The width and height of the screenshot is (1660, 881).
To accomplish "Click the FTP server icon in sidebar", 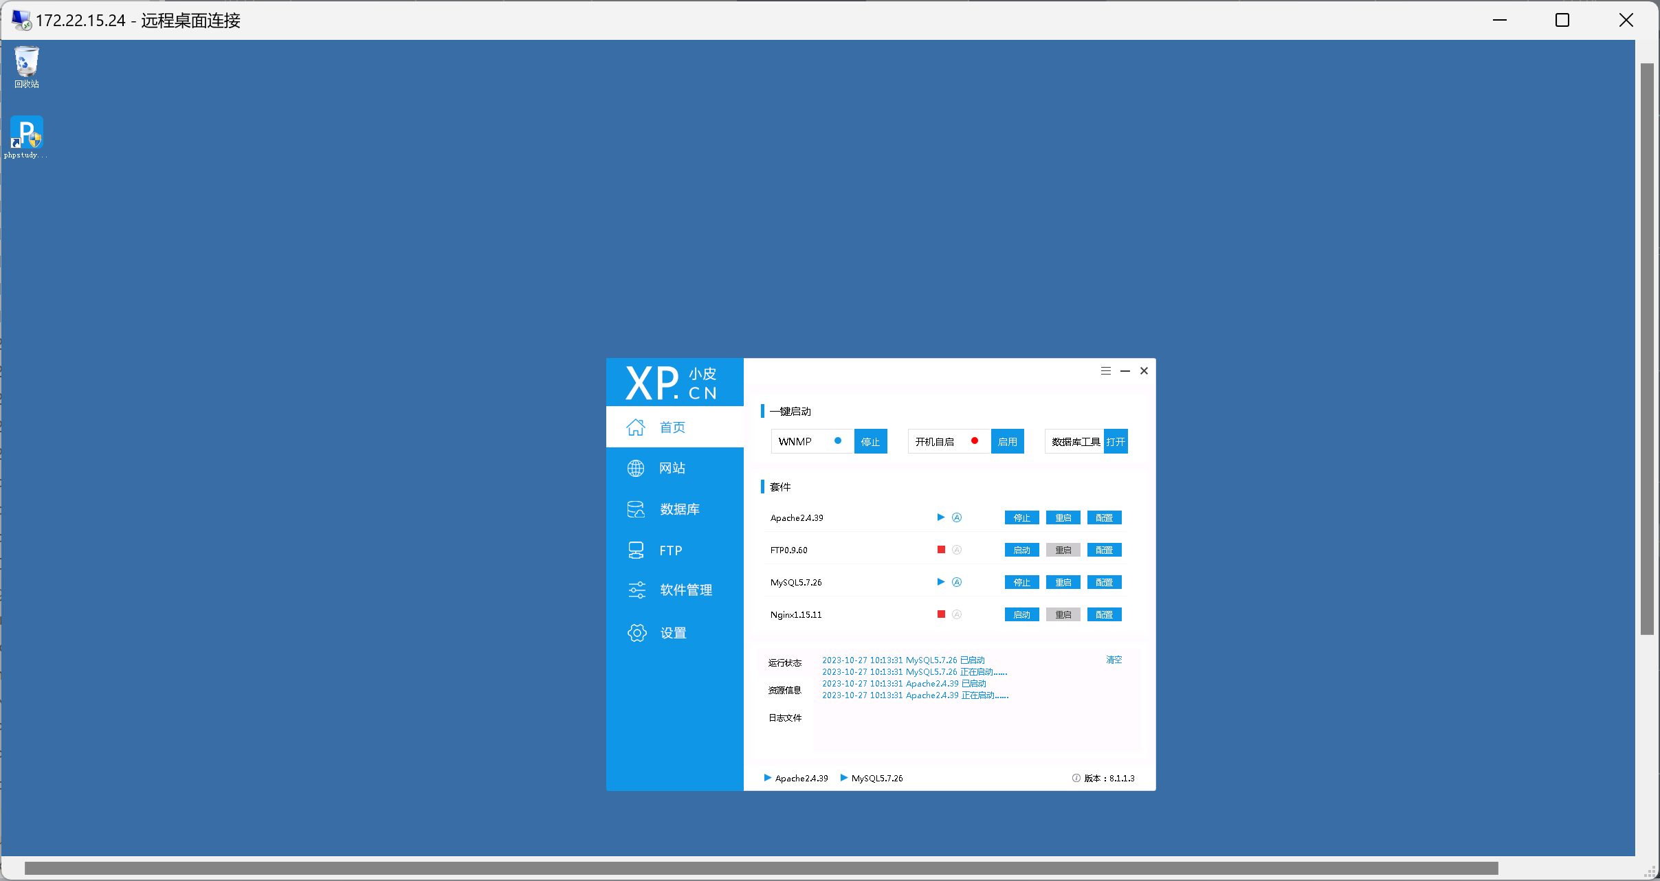I will tap(636, 550).
